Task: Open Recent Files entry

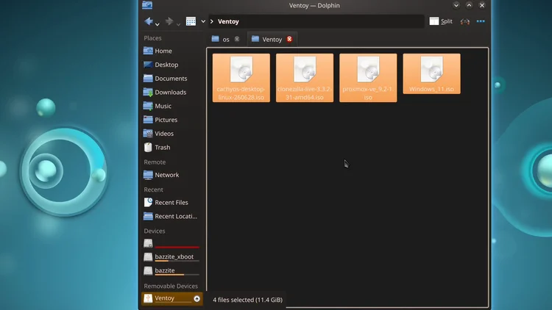Action: (171, 203)
